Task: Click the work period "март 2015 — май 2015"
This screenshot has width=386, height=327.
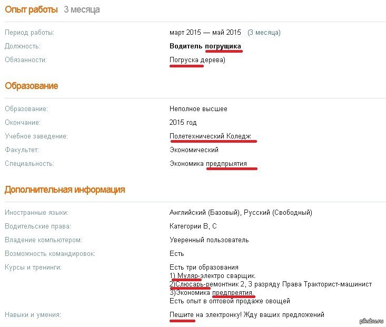Action: point(205,33)
